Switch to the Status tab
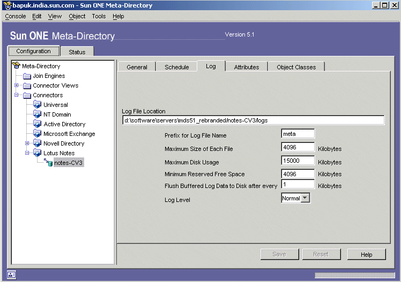 (x=77, y=52)
